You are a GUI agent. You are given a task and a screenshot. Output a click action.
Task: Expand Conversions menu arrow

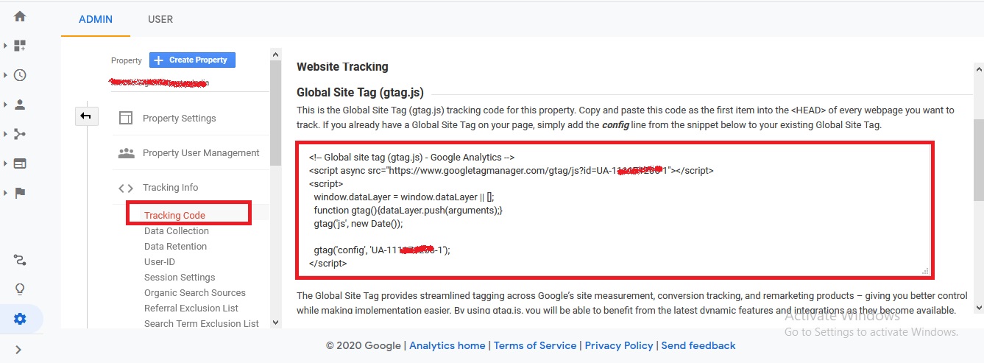click(6, 193)
